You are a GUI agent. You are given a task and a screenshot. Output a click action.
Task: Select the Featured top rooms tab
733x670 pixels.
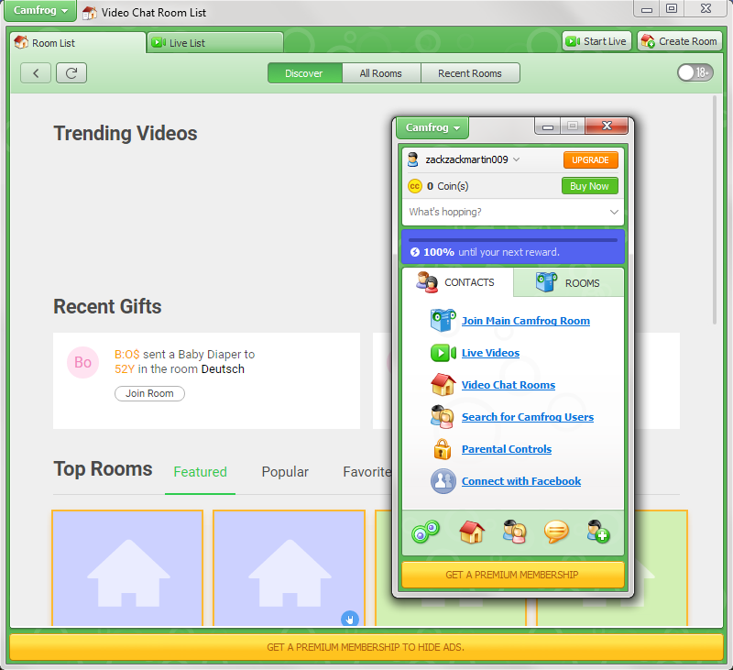click(x=200, y=472)
